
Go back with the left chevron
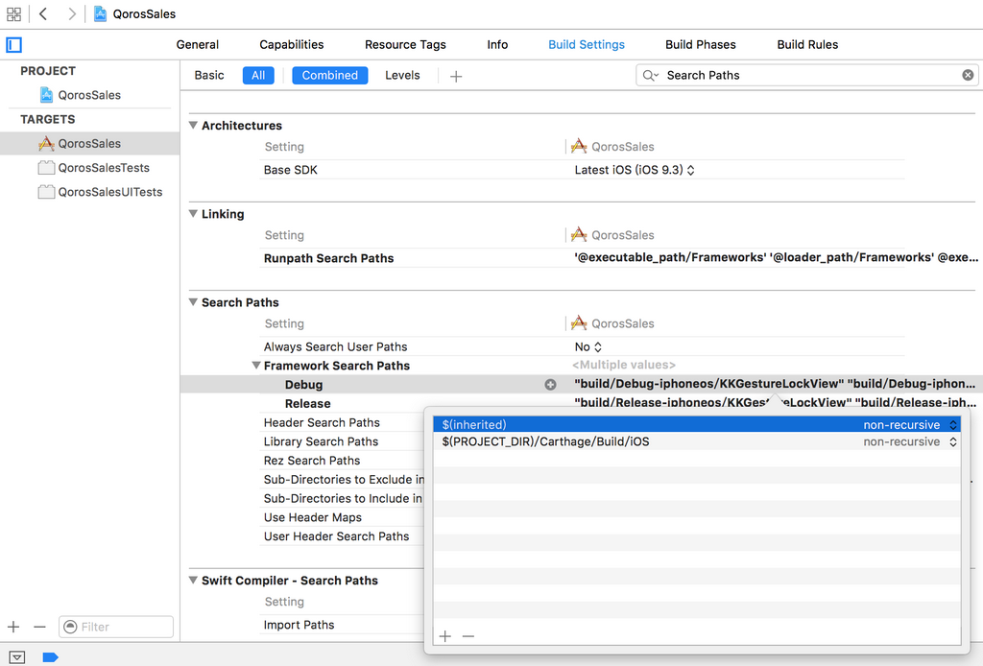[x=43, y=13]
